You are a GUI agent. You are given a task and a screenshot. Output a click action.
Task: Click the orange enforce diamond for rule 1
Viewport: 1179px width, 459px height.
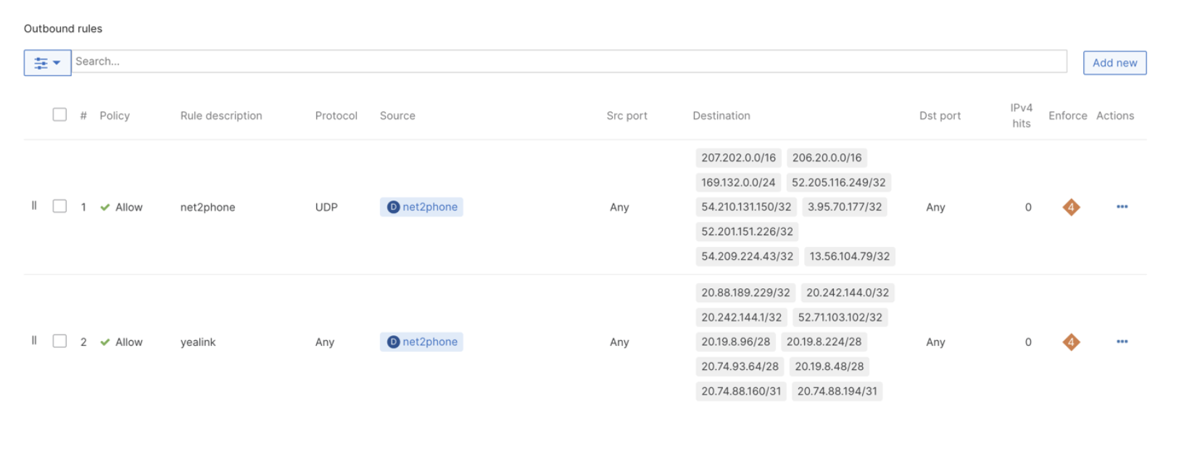pos(1071,207)
